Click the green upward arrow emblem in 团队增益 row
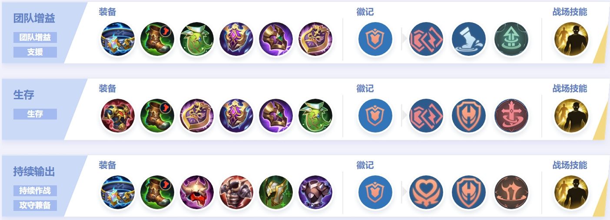Viewport: 610px width, 220px height. [511, 39]
